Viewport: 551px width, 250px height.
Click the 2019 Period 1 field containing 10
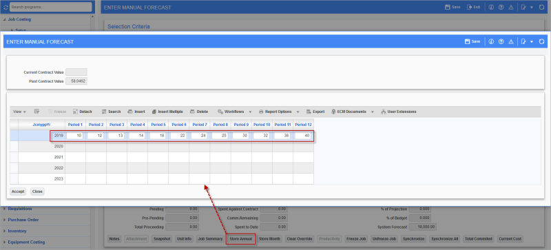pos(75,136)
